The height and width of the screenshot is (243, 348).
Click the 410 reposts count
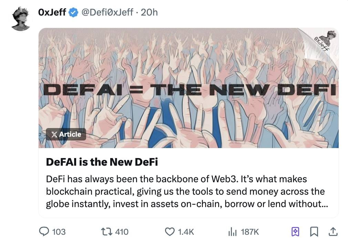tap(122, 232)
